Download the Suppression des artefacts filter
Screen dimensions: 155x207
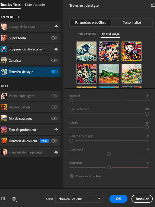click(56, 49)
